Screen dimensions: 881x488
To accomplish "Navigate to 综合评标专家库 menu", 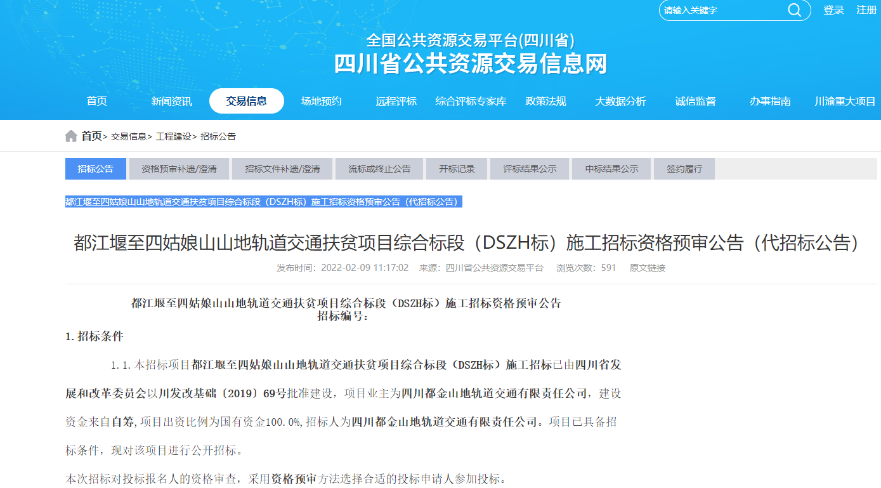I will [x=471, y=101].
